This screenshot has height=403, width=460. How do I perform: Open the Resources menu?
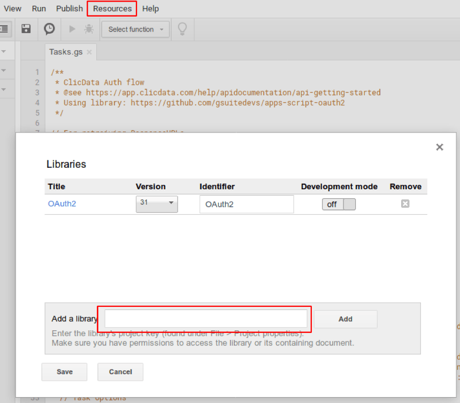click(112, 9)
